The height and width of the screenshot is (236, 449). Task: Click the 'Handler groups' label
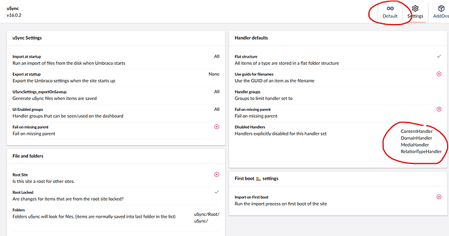pyautogui.click(x=247, y=92)
